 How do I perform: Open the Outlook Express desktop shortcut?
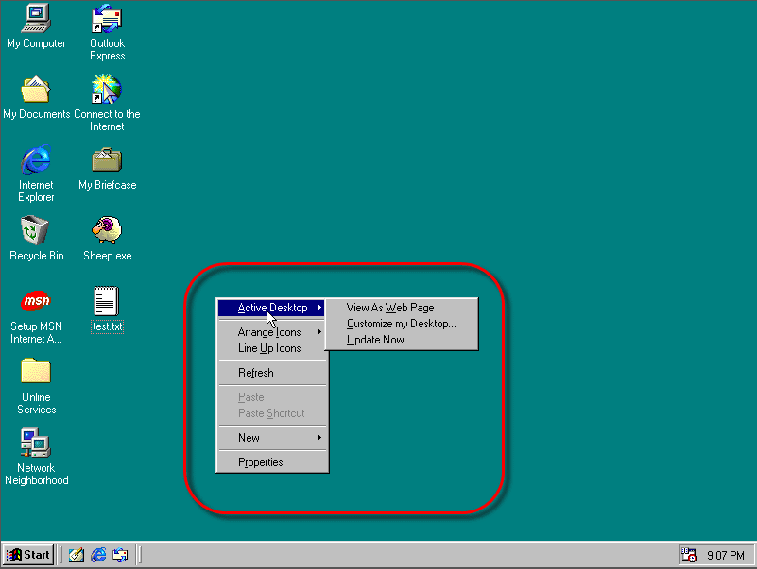(x=107, y=18)
